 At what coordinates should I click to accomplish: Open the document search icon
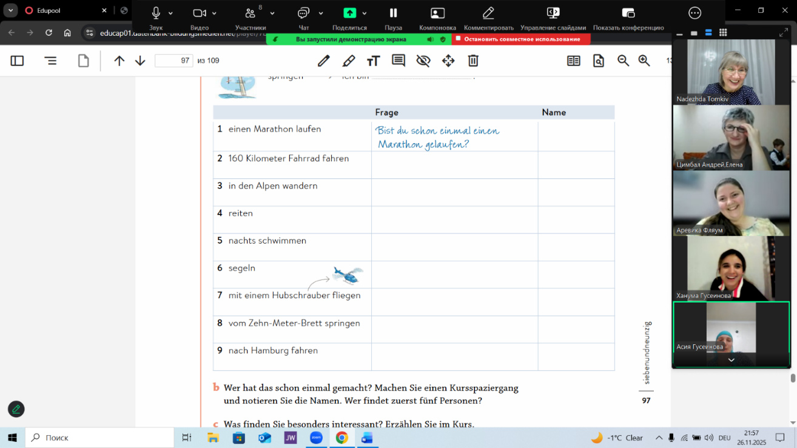tap(599, 61)
